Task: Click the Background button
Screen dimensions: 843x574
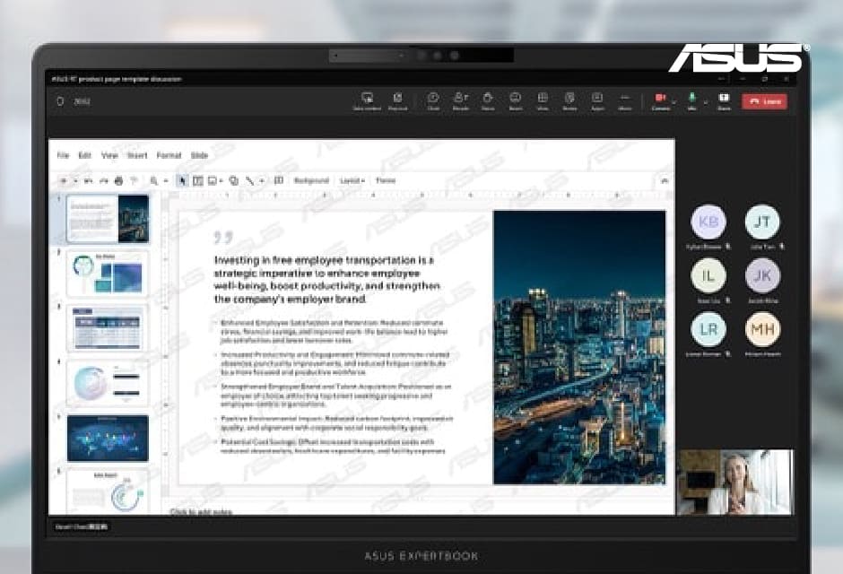Action: [x=311, y=180]
